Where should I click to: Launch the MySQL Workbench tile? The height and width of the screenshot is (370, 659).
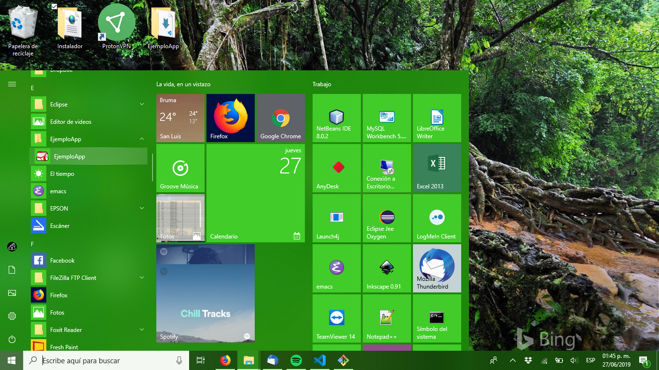click(x=387, y=118)
